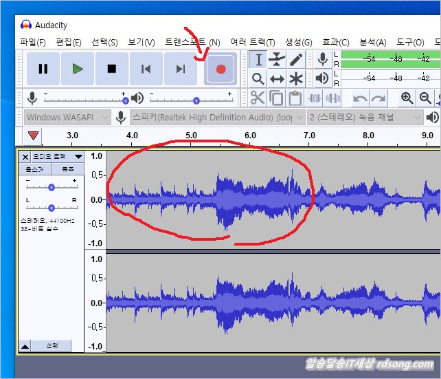The height and width of the screenshot is (379, 441).
Task: Close the audio track with X
Action: (25, 157)
